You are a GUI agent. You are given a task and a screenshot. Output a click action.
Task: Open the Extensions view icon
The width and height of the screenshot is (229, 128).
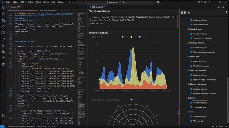[3, 39]
